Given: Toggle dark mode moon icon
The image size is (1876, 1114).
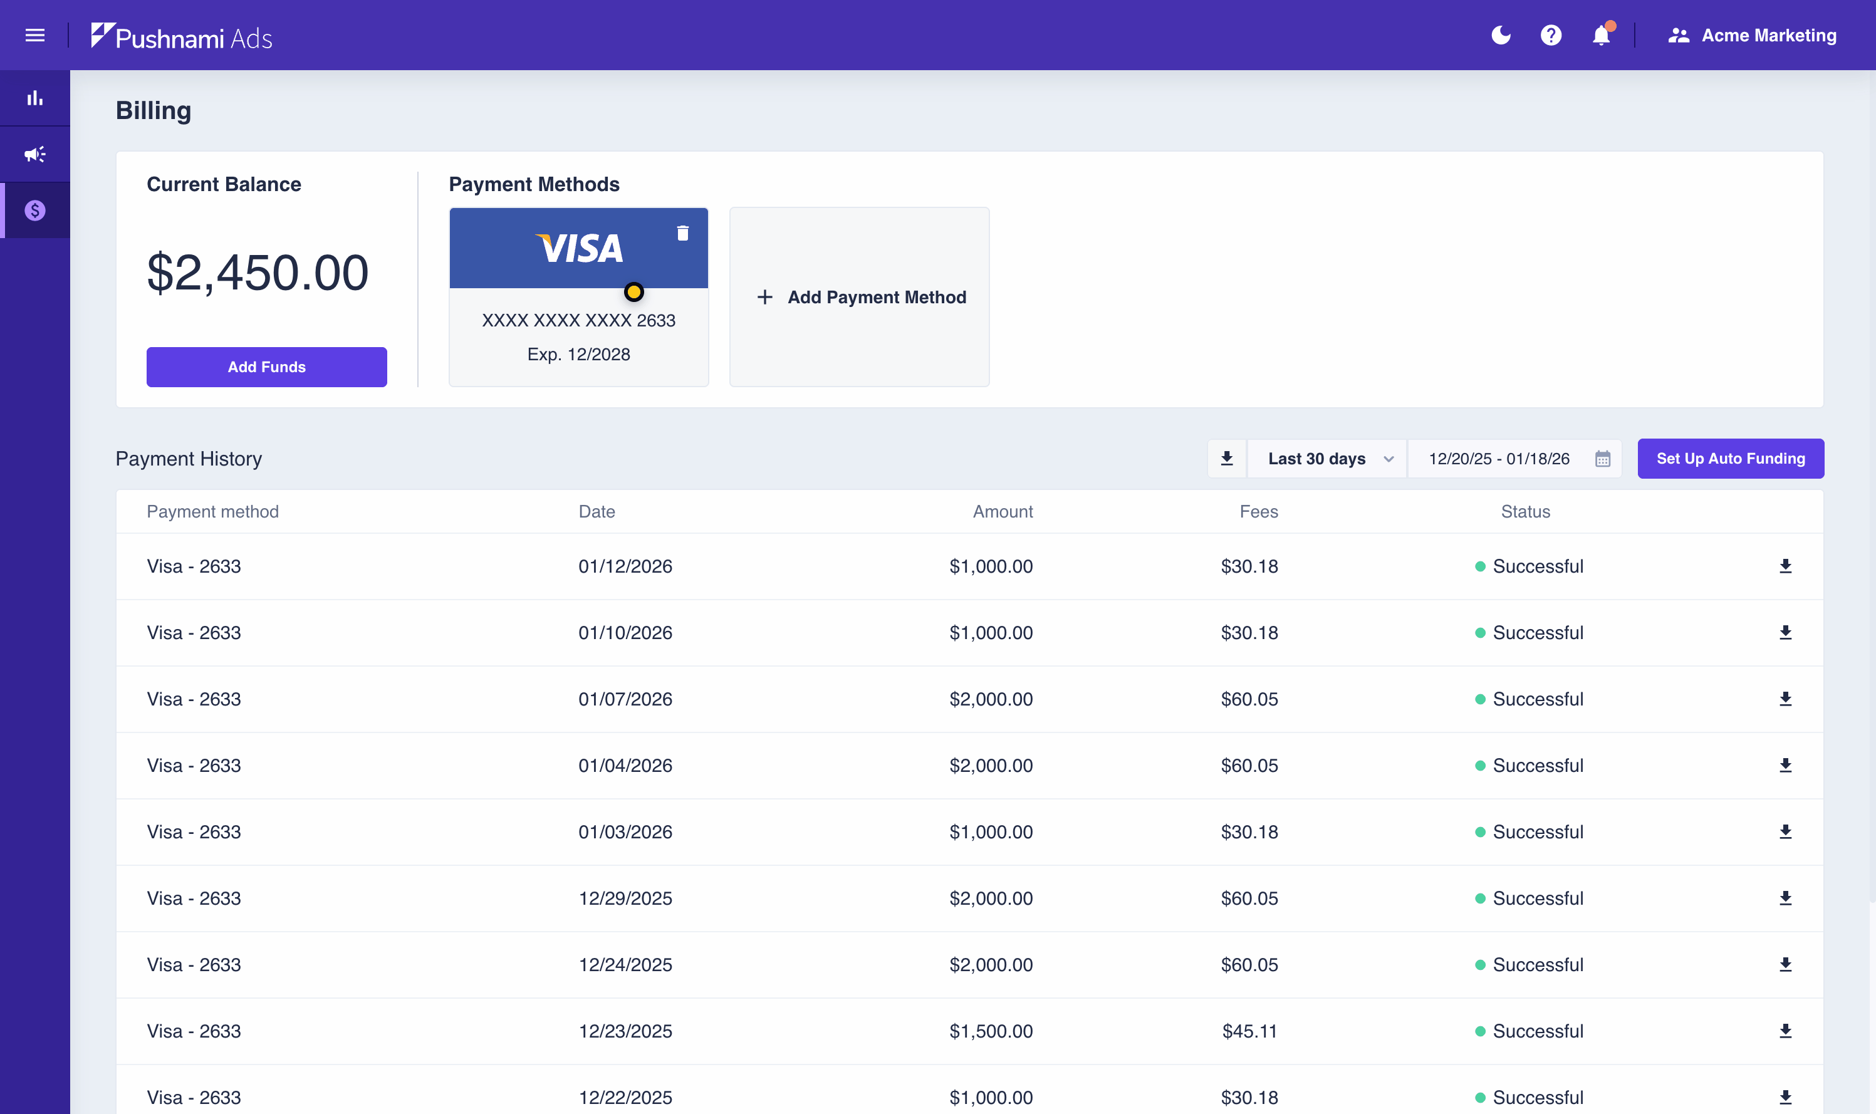Looking at the screenshot, I should [1501, 35].
